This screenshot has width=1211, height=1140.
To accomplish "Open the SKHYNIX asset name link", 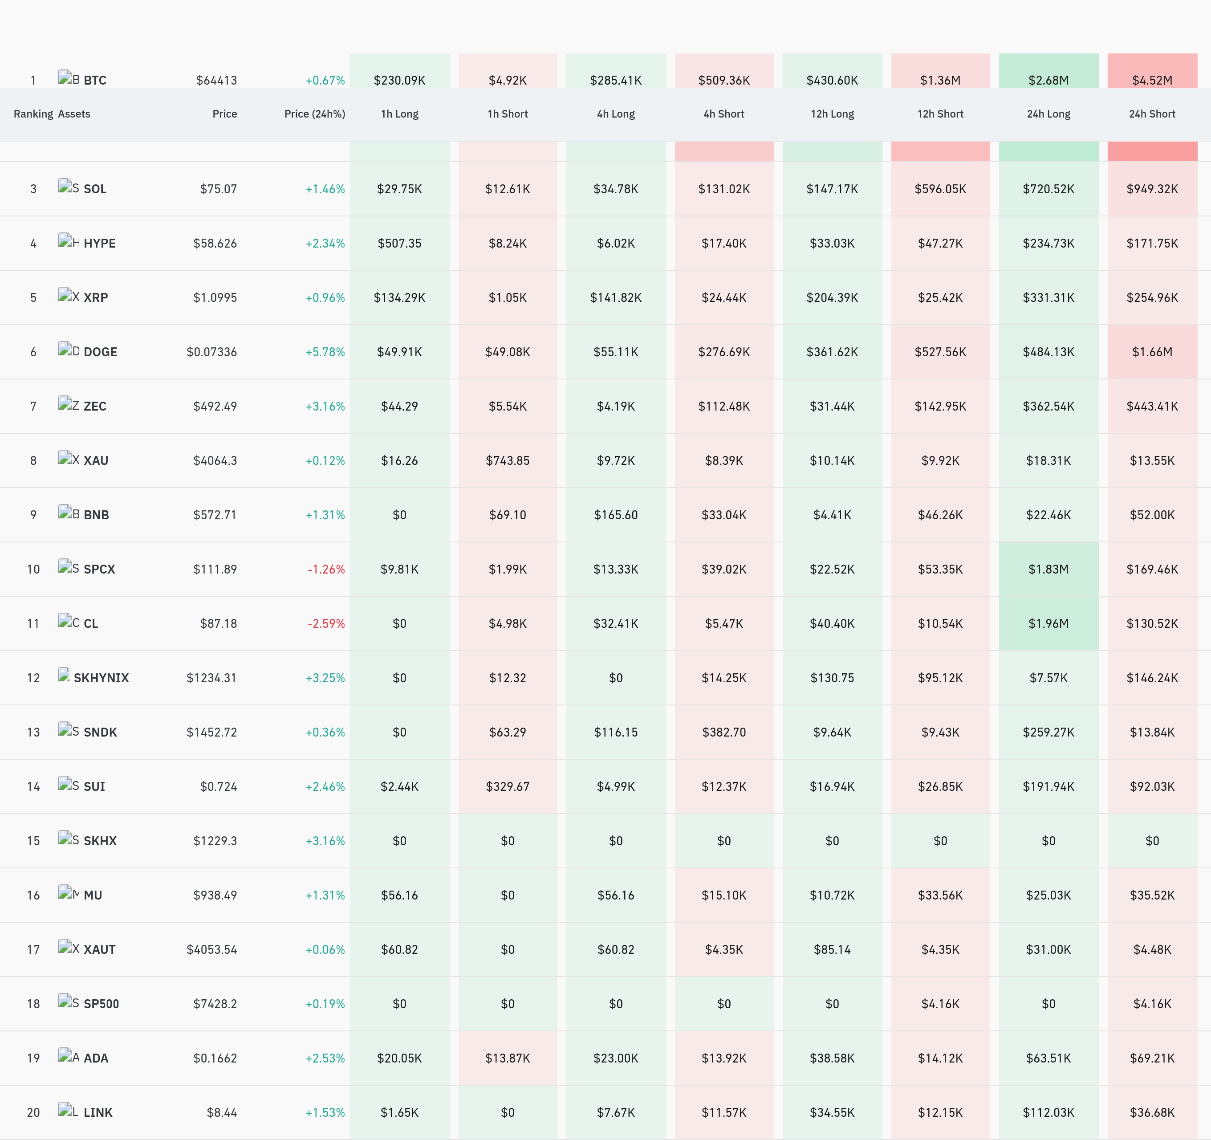I will 101,677.
